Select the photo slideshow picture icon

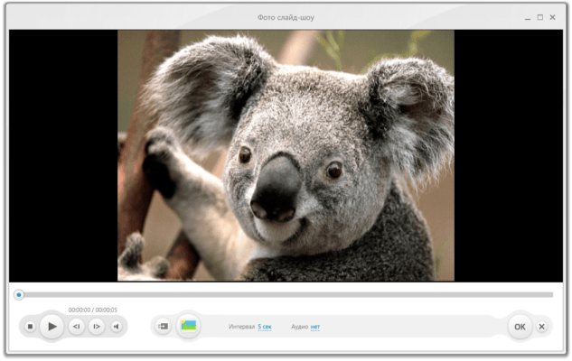pyautogui.click(x=188, y=326)
